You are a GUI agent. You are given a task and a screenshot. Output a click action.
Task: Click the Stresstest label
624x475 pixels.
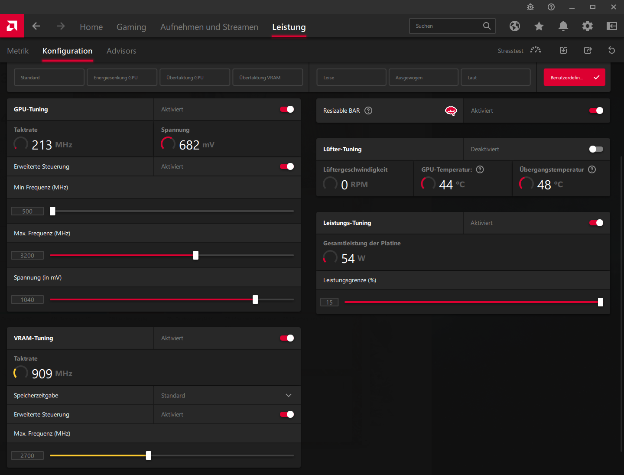[510, 51]
